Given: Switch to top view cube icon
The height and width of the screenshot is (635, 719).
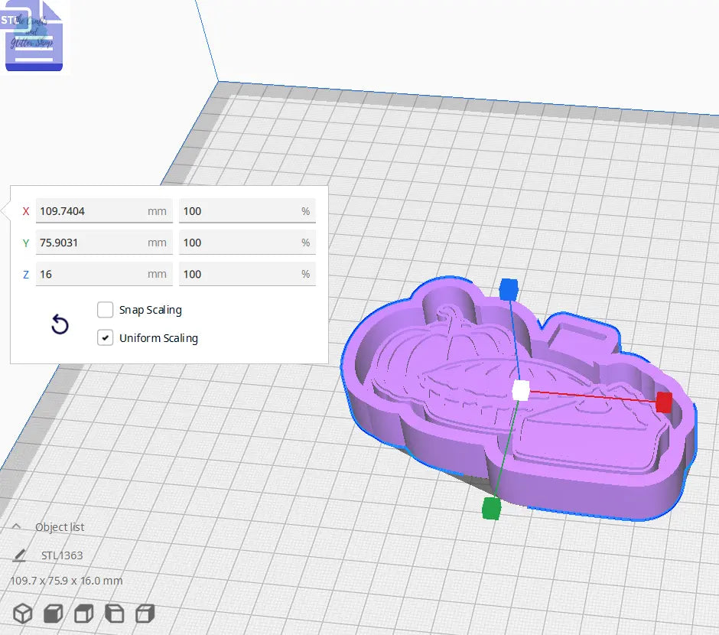Looking at the screenshot, I should [x=83, y=613].
